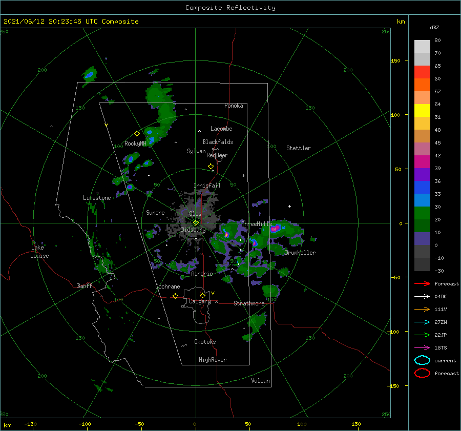Viewport: 461px width, 431px height.
Task: Click the white plus marker south of Stettler
Action: click(289, 206)
